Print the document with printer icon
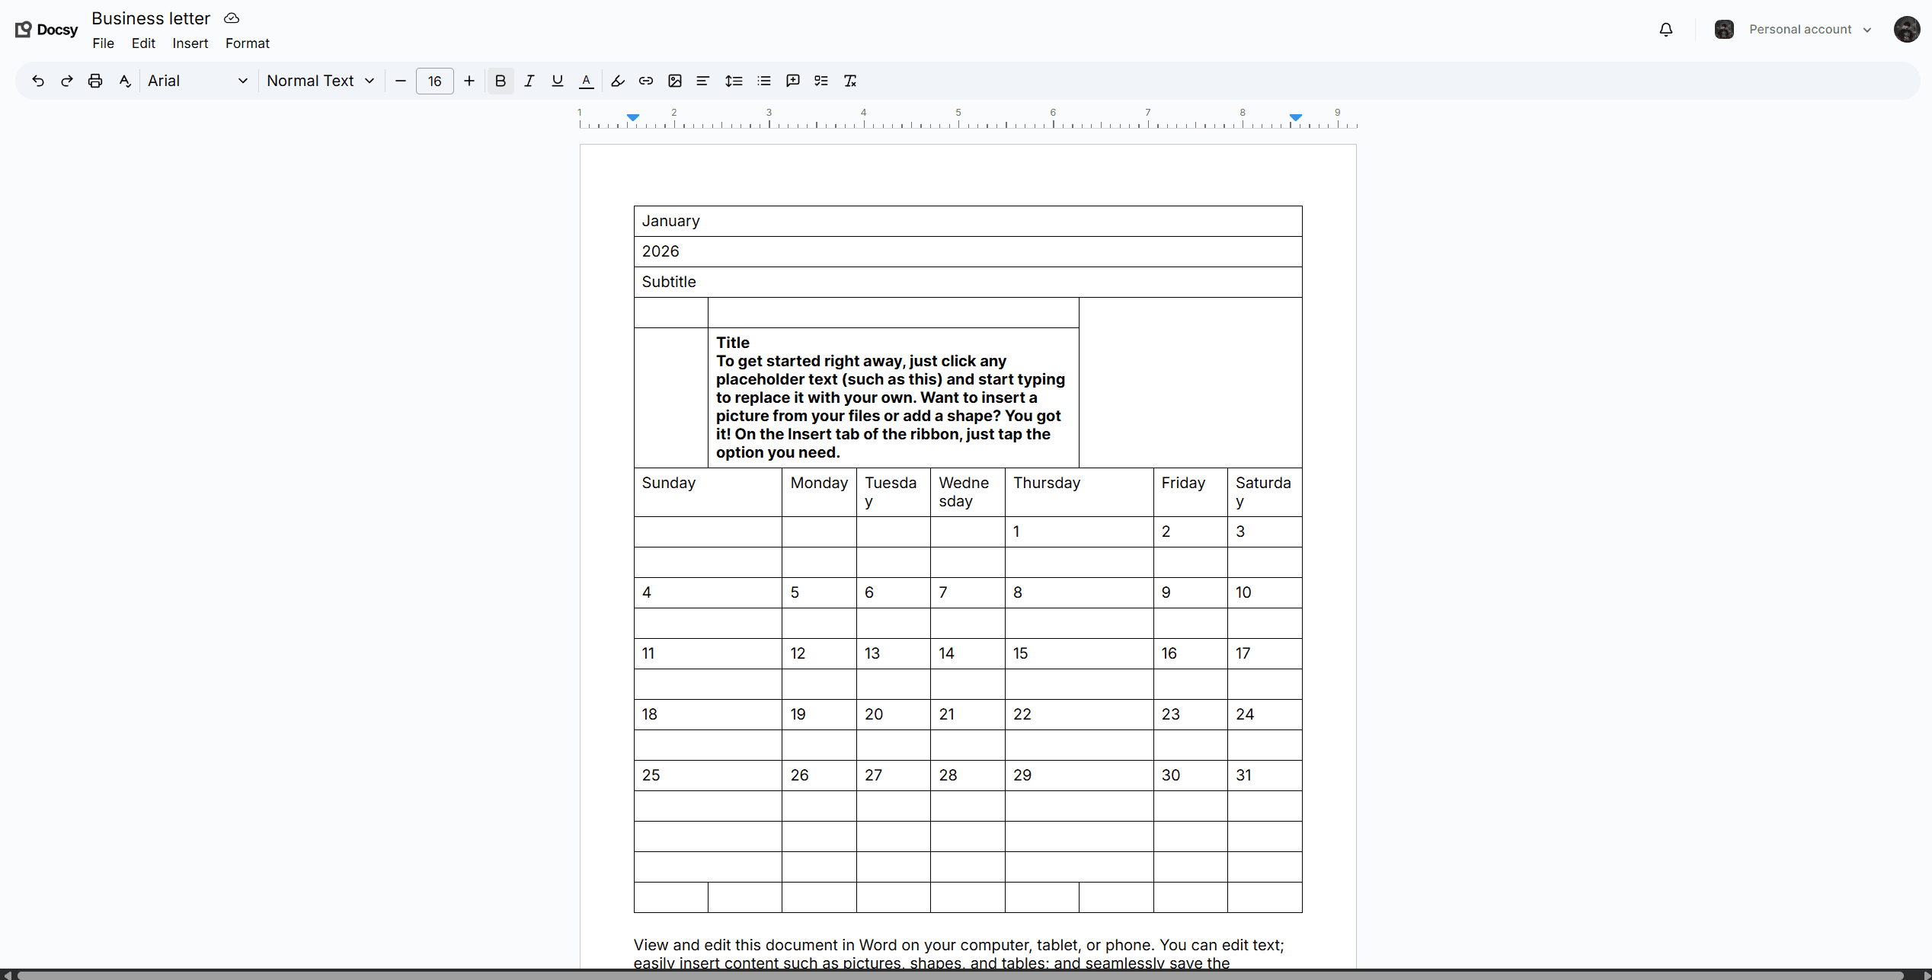Image resolution: width=1932 pixels, height=980 pixels. tap(95, 81)
